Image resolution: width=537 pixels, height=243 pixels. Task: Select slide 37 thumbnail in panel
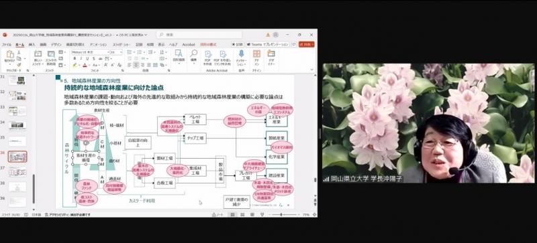[17, 171]
